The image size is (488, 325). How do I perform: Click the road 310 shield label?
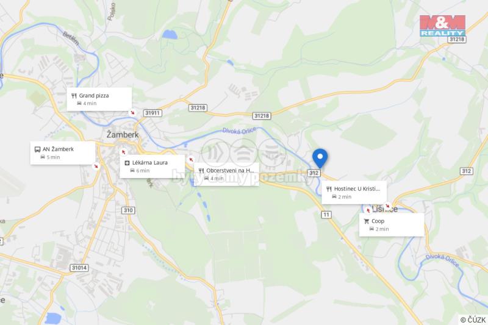(x=128, y=210)
